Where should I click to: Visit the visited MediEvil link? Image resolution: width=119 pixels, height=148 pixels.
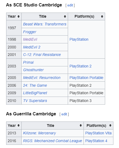(x=30, y=39)
